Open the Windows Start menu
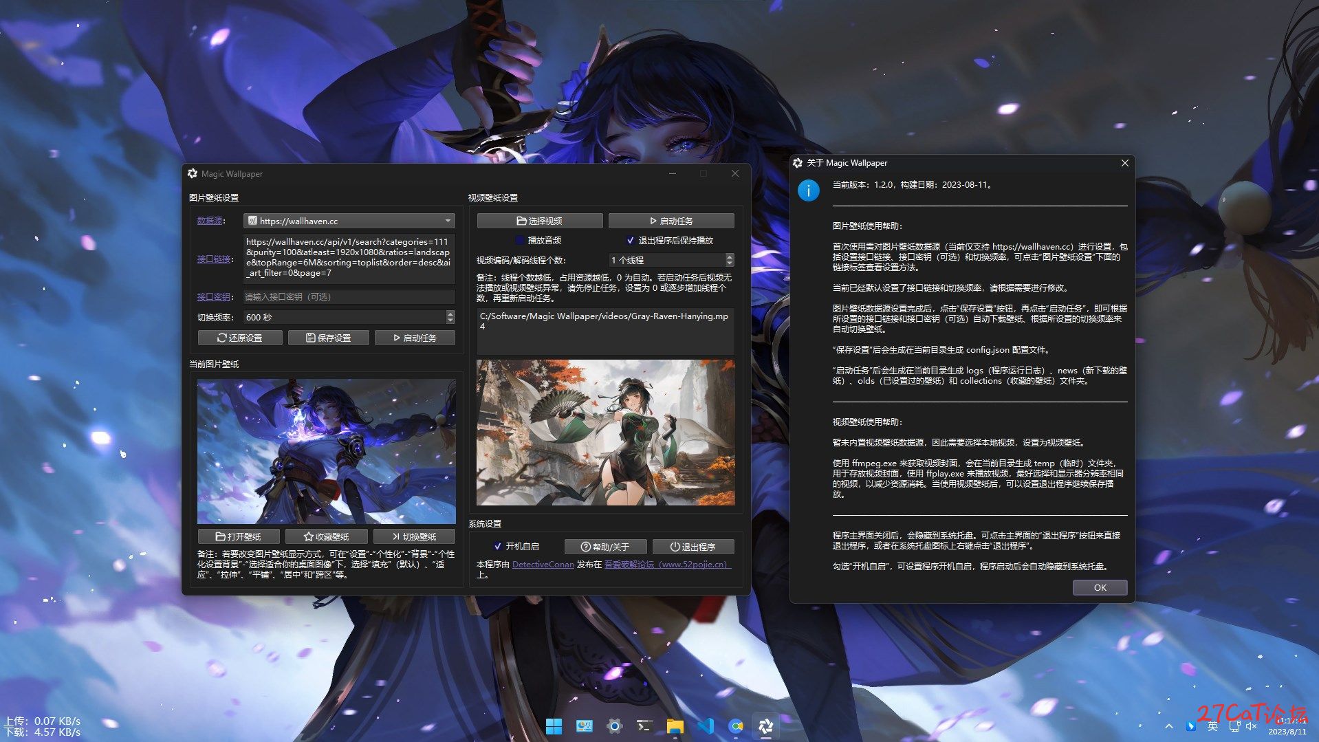 coord(554,725)
